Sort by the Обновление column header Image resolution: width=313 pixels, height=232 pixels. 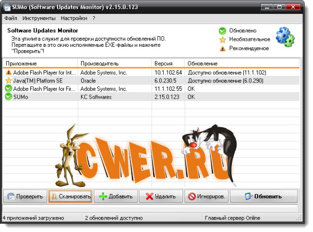click(242, 64)
